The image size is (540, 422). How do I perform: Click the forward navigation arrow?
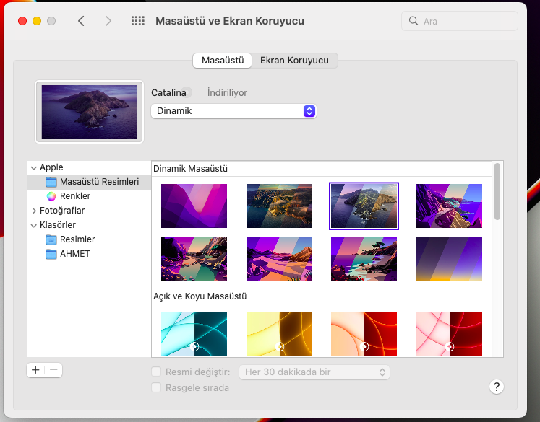tap(108, 21)
